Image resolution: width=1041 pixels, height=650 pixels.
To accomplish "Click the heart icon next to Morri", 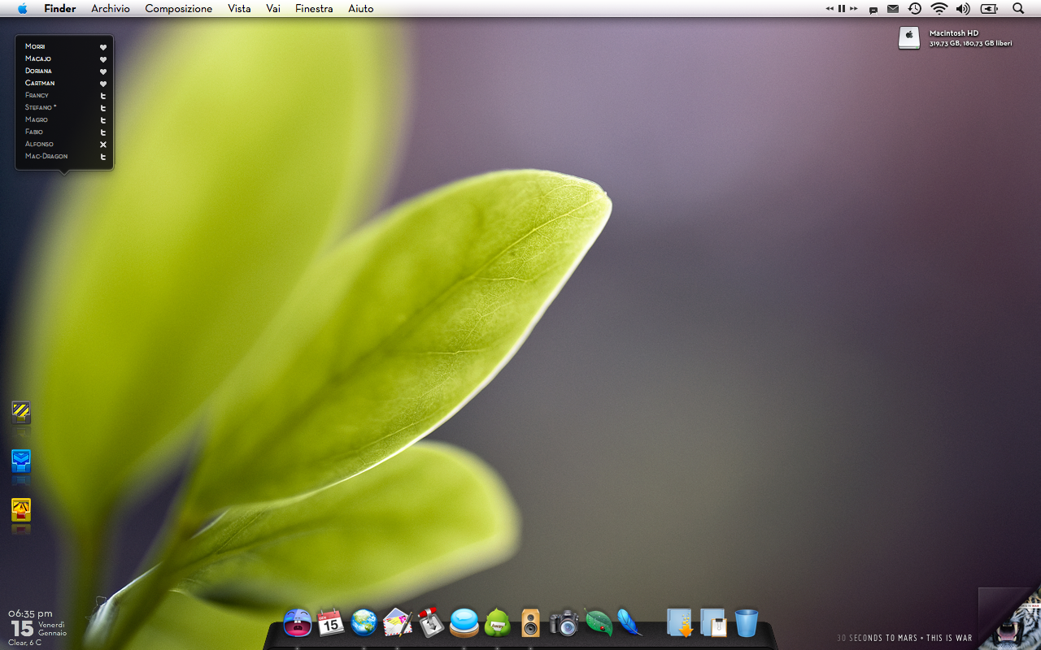I will pyautogui.click(x=103, y=47).
